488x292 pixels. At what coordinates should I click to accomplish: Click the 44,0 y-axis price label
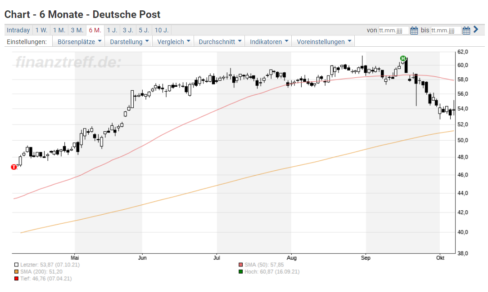click(x=463, y=193)
